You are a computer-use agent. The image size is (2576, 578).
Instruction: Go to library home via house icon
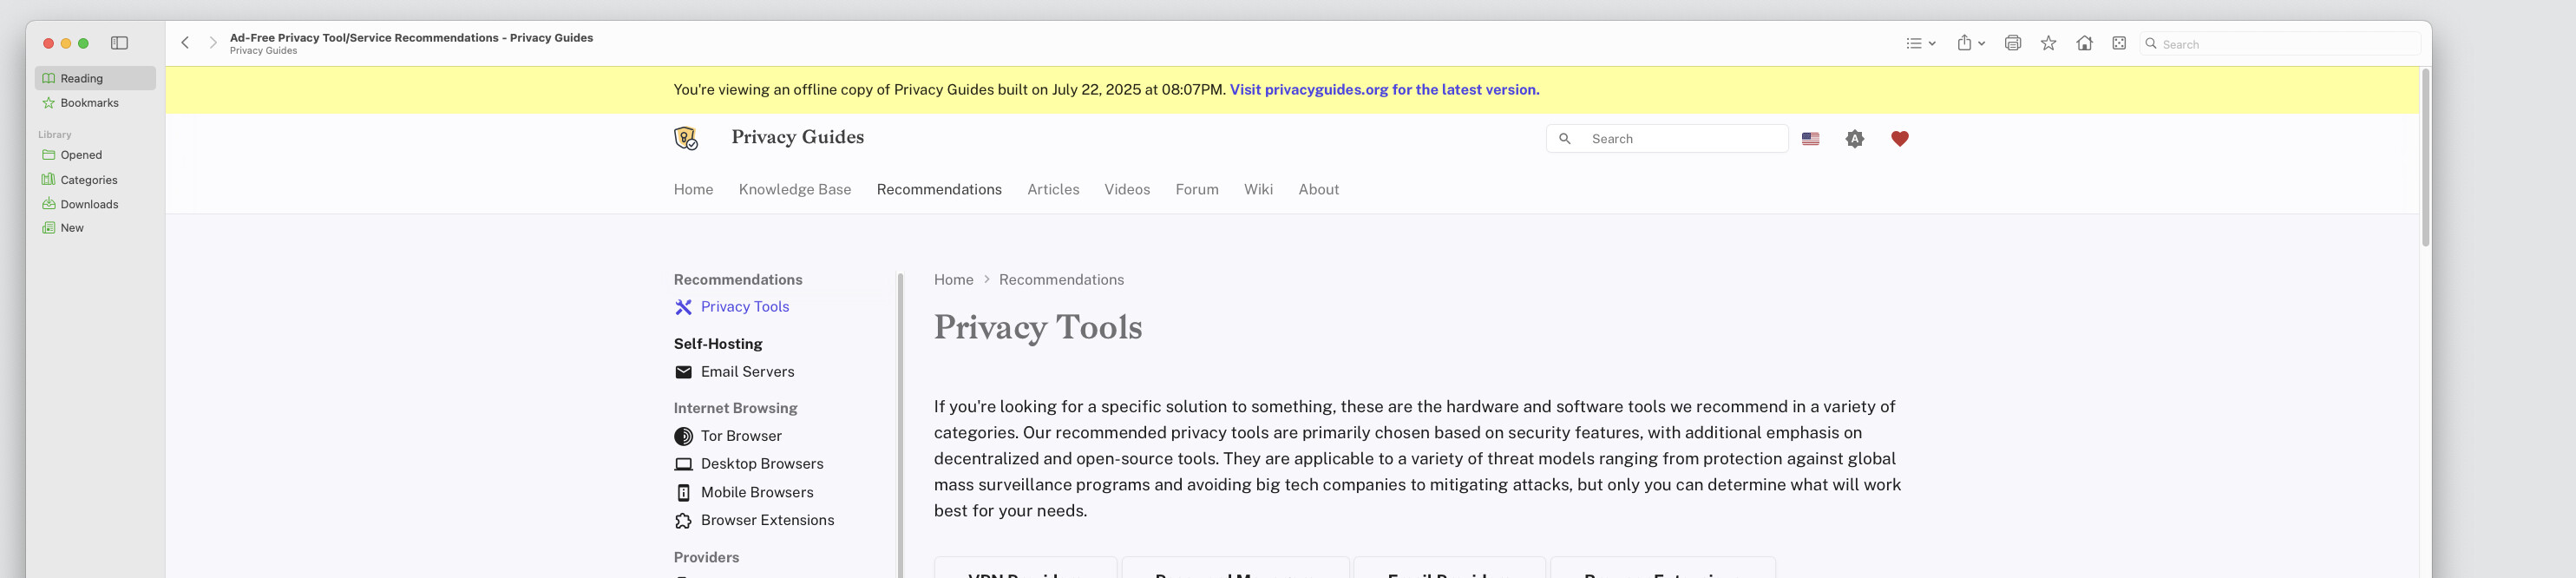coord(2084,43)
